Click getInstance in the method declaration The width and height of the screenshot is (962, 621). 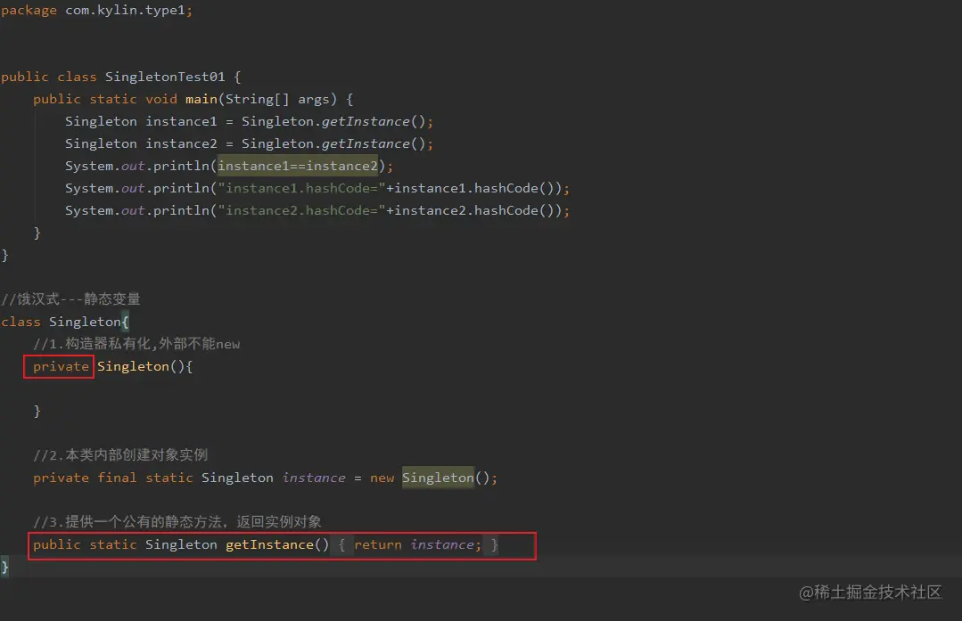(269, 544)
